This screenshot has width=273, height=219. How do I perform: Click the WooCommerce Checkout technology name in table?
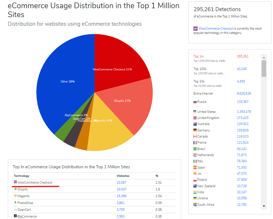coord(35,183)
